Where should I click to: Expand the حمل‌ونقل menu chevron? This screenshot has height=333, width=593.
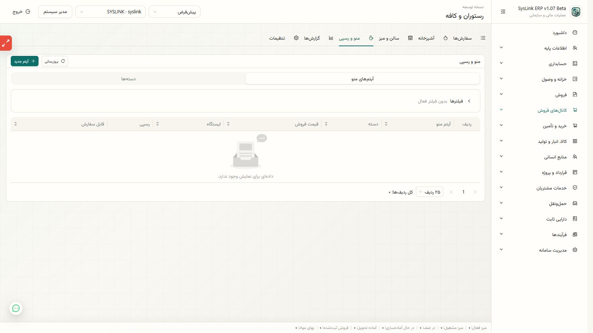coord(501,203)
